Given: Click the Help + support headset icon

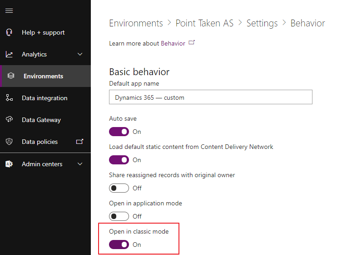Looking at the screenshot, I should tap(9, 32).
